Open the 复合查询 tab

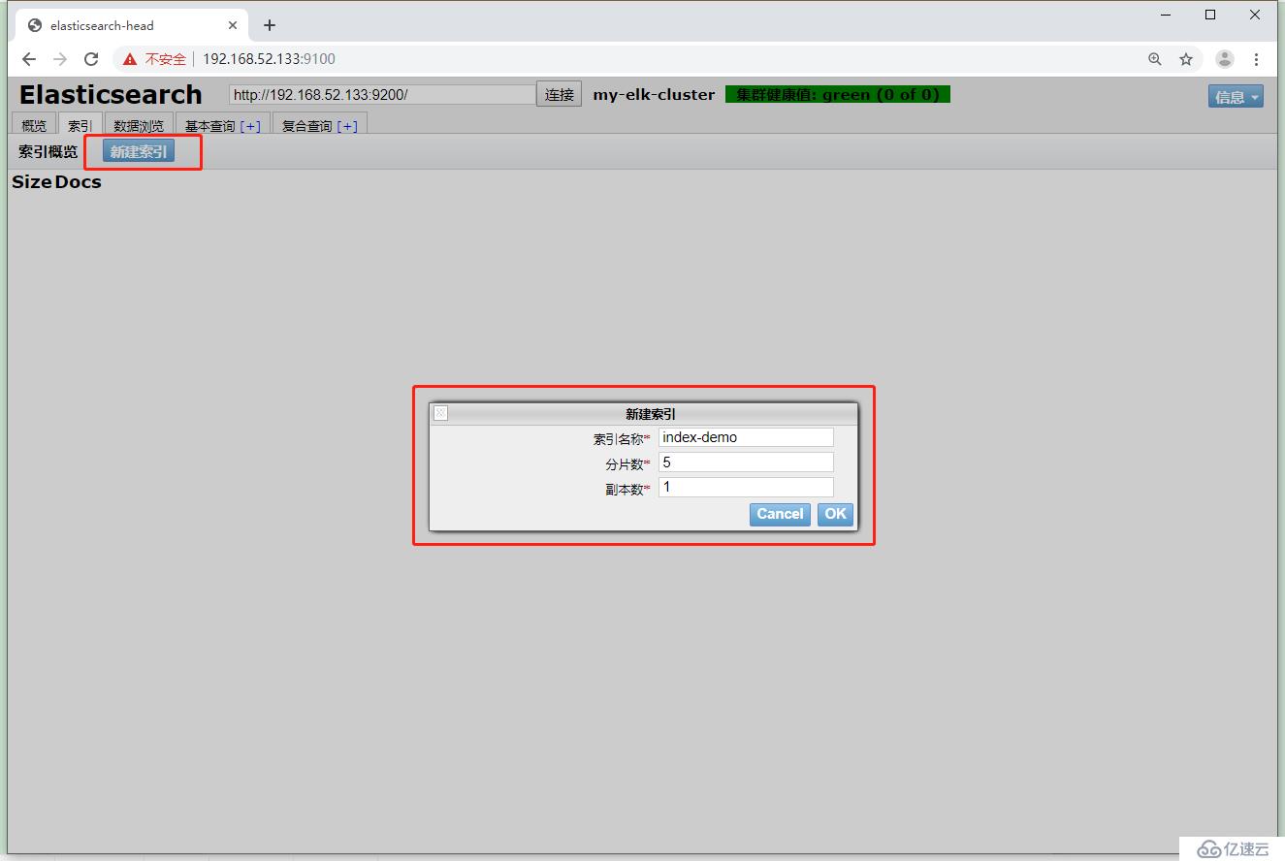point(307,125)
